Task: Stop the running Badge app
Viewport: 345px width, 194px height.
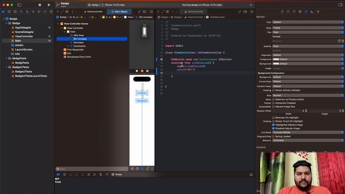Action: coord(39,5)
